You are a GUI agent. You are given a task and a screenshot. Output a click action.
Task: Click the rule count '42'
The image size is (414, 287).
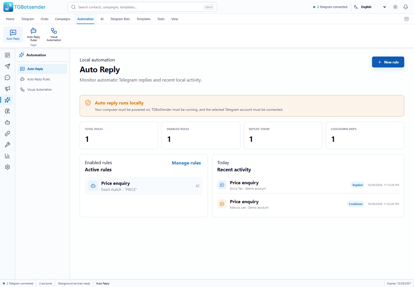(198, 186)
